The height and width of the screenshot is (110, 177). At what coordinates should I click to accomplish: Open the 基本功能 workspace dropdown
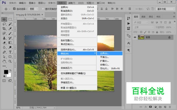click(x=165, y=9)
